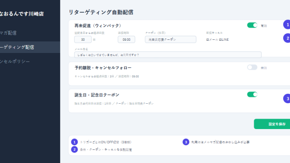This screenshot has width=290, height=163.
Task: Click the リターゲティング自動配信 page heading
Action: tap(101, 12)
